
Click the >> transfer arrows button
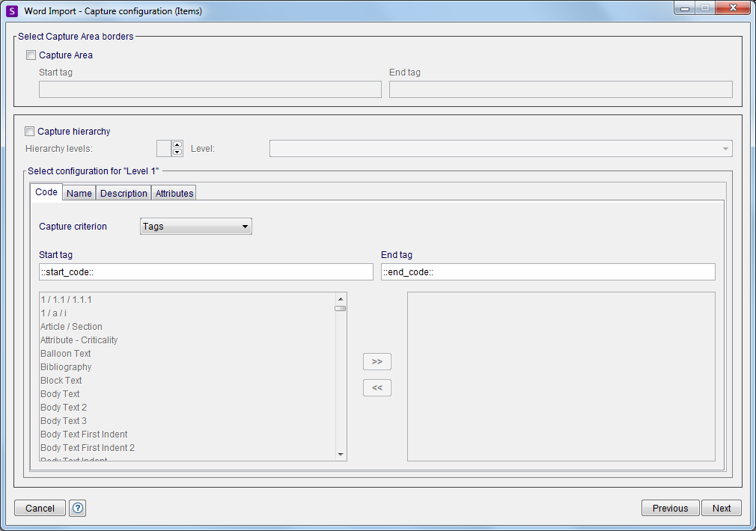377,361
